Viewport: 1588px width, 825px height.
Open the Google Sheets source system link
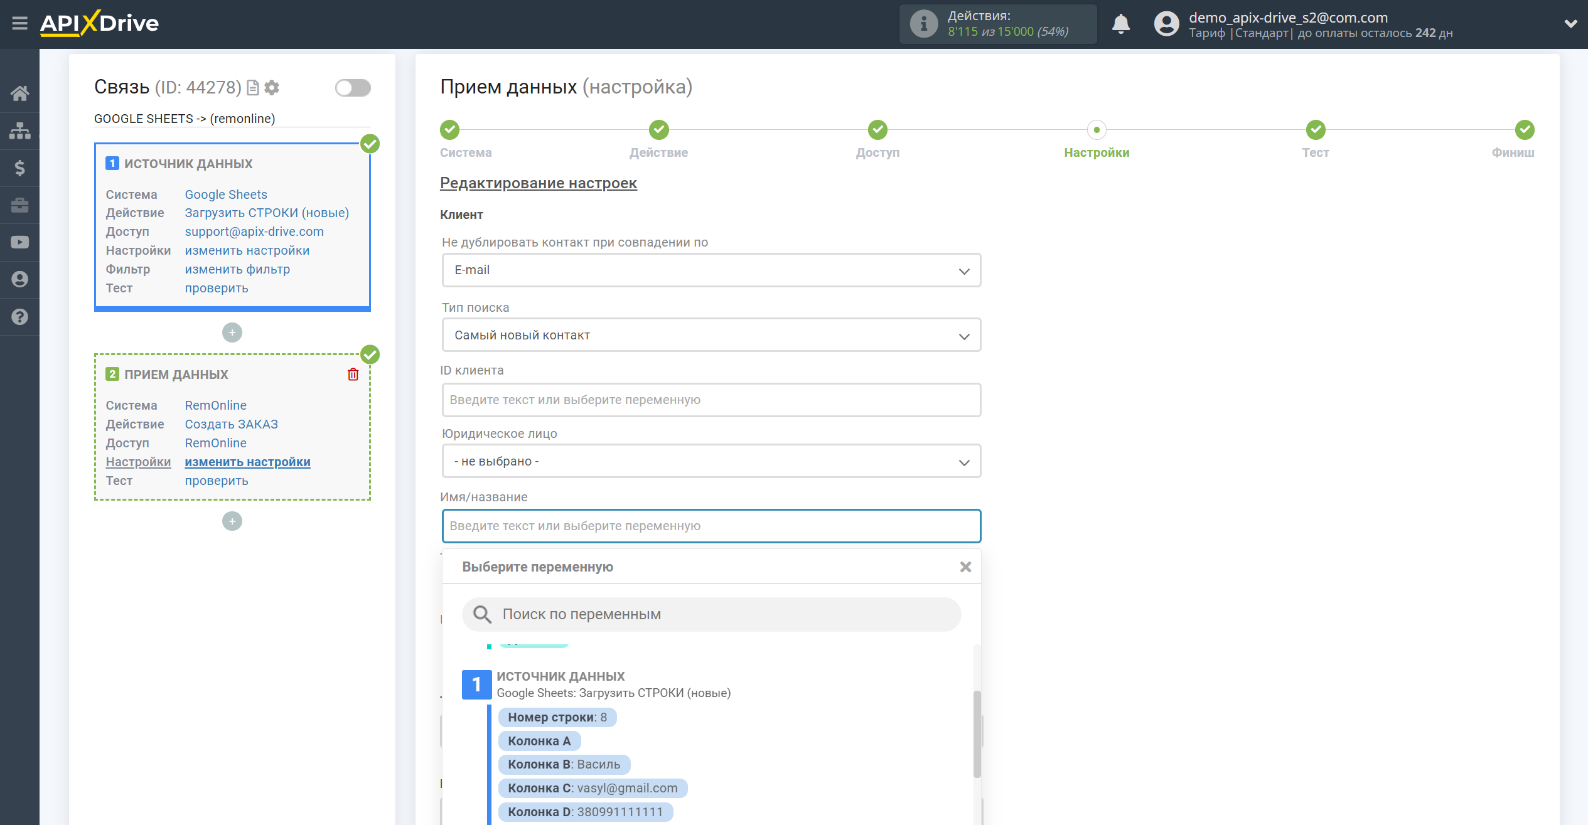(226, 194)
